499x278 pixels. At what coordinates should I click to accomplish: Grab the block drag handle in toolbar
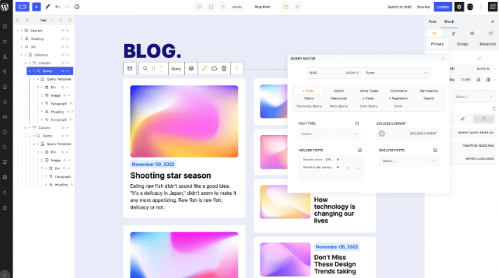153,69
